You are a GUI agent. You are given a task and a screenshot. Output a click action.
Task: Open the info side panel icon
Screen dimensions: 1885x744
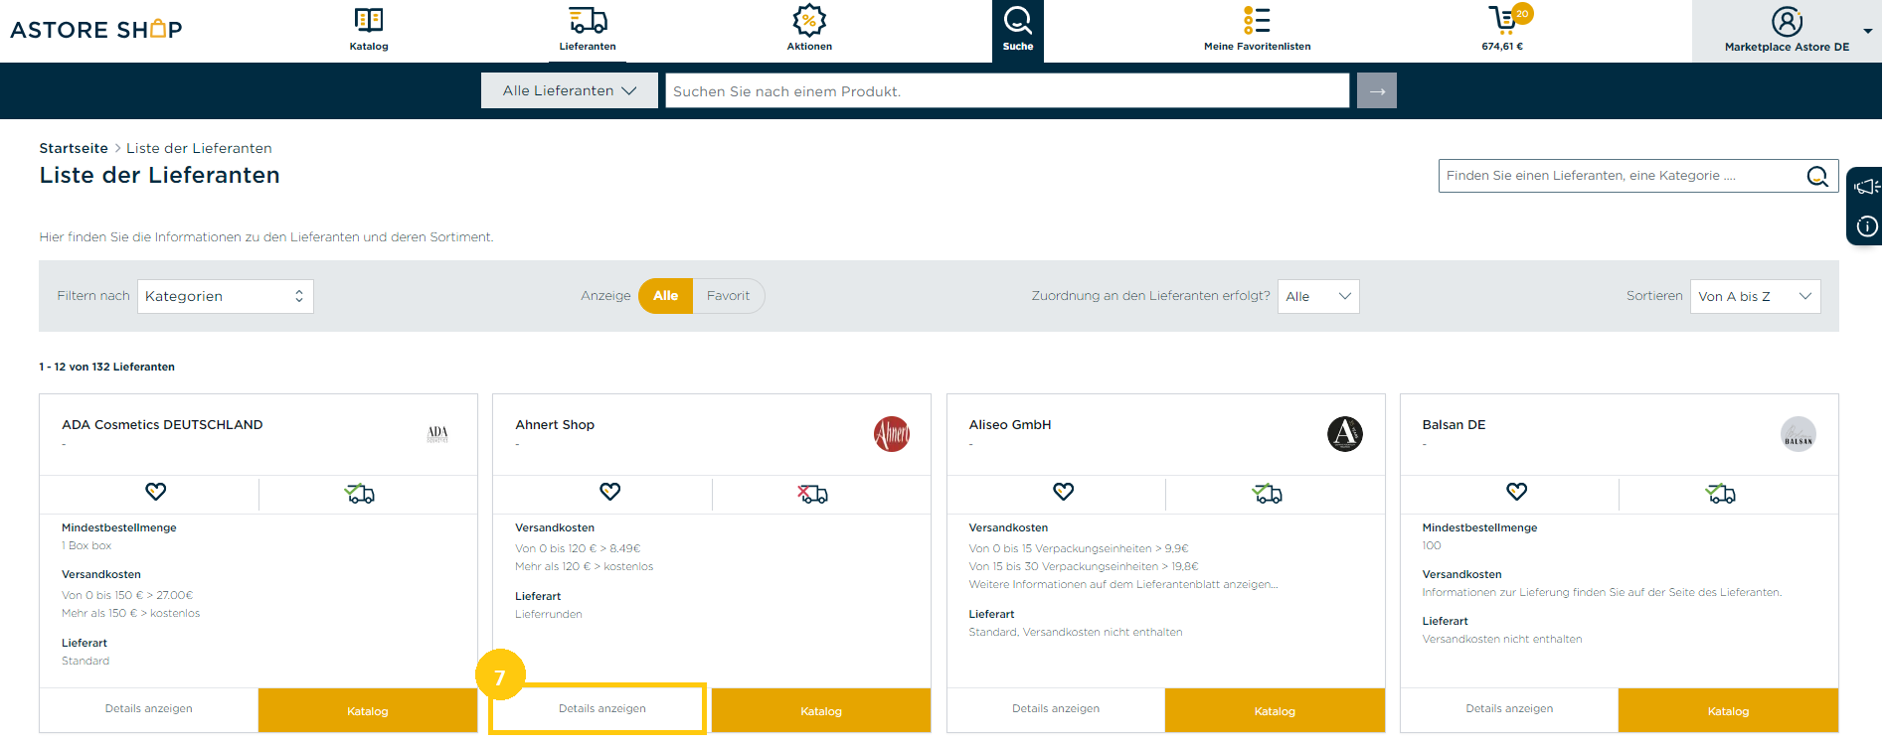coord(1867,226)
